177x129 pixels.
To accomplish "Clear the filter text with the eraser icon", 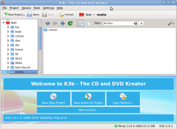I will point(136,23).
